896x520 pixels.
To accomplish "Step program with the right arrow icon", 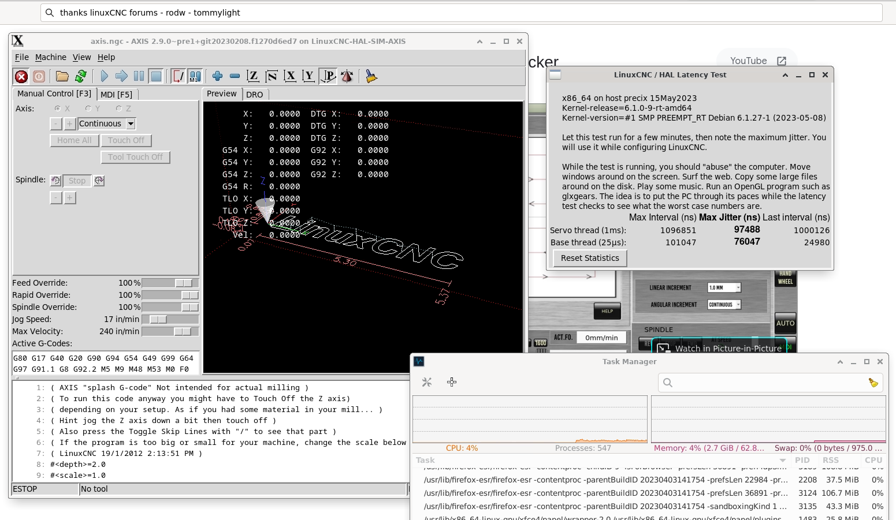I will 121,76.
